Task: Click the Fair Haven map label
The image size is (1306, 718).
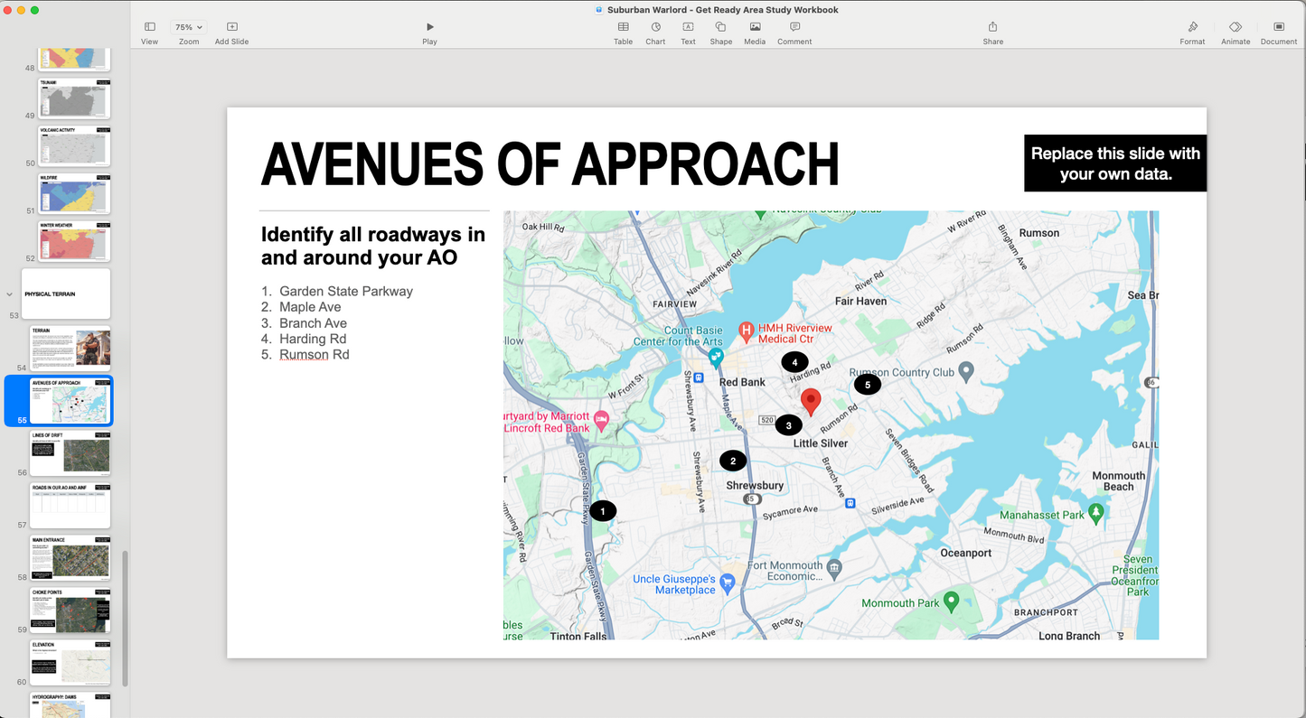Action: click(860, 301)
